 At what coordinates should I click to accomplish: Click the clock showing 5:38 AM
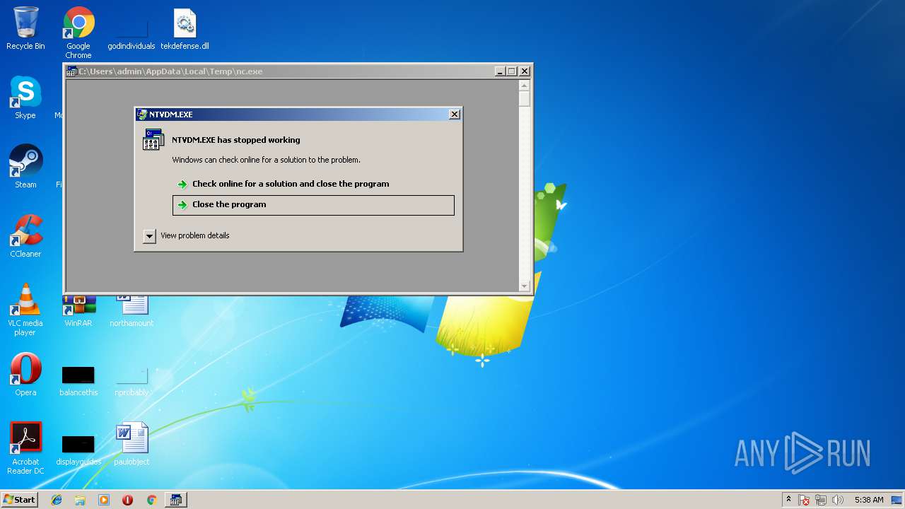click(x=869, y=500)
